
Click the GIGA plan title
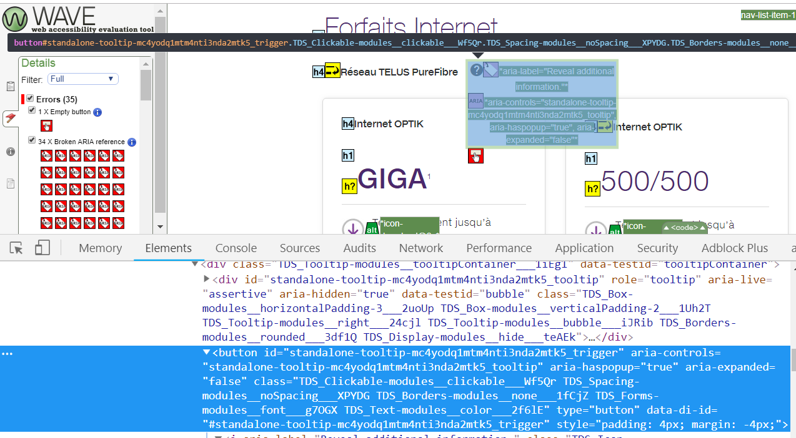click(393, 180)
